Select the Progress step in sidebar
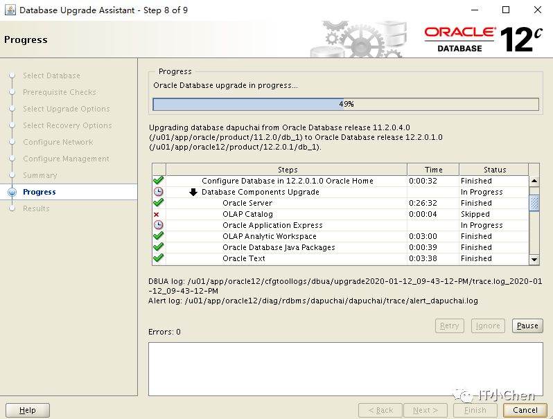 (x=39, y=192)
